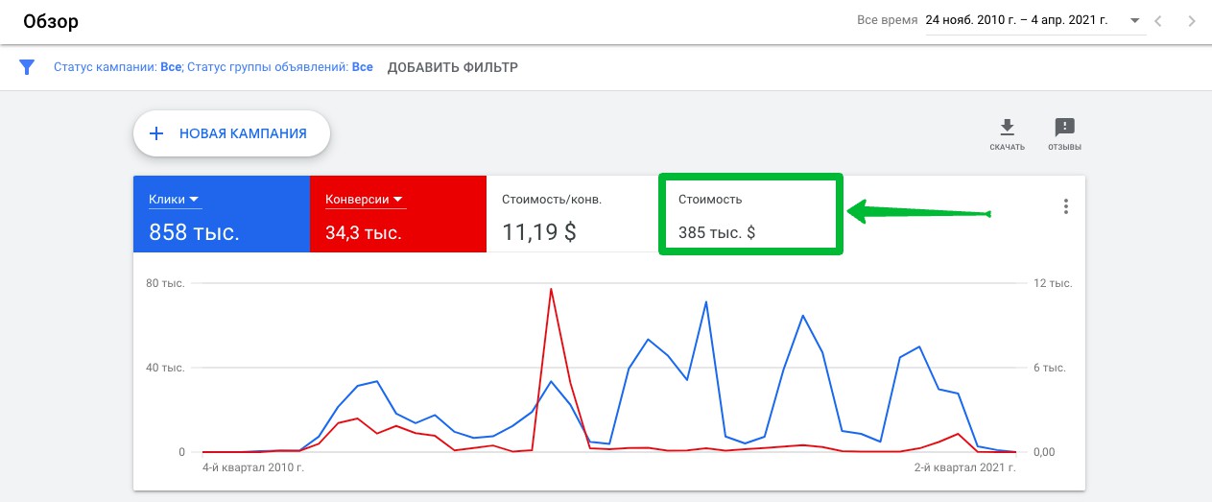Go to the previous date range arrow

[x=1158, y=20]
